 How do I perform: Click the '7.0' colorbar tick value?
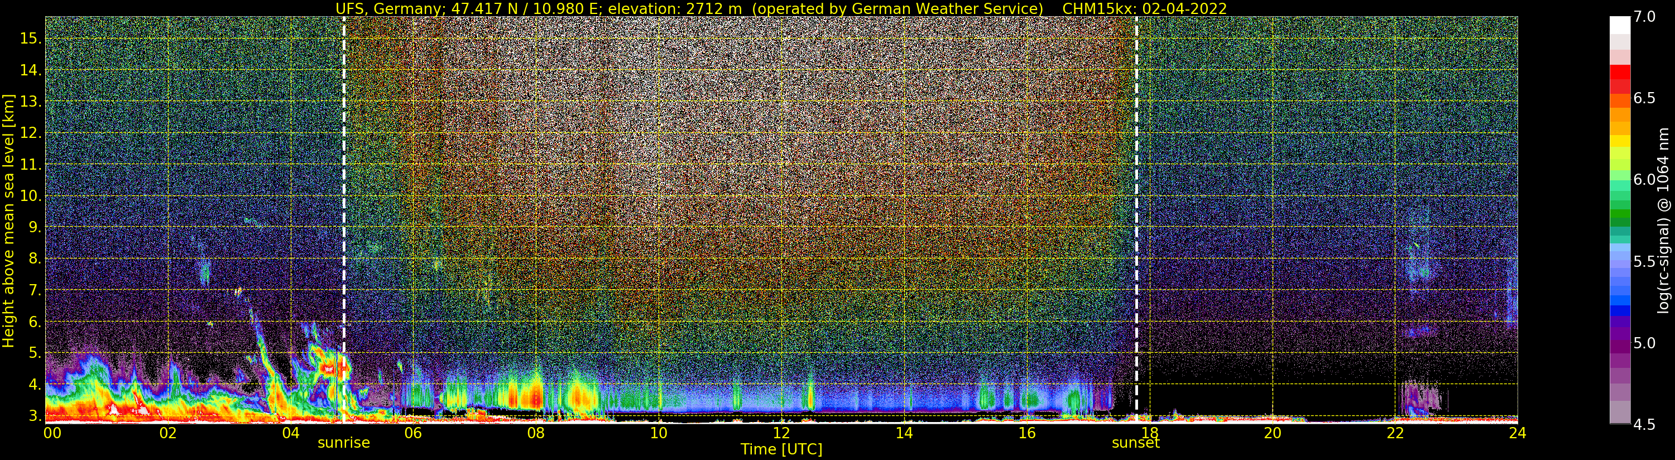(x=1644, y=17)
